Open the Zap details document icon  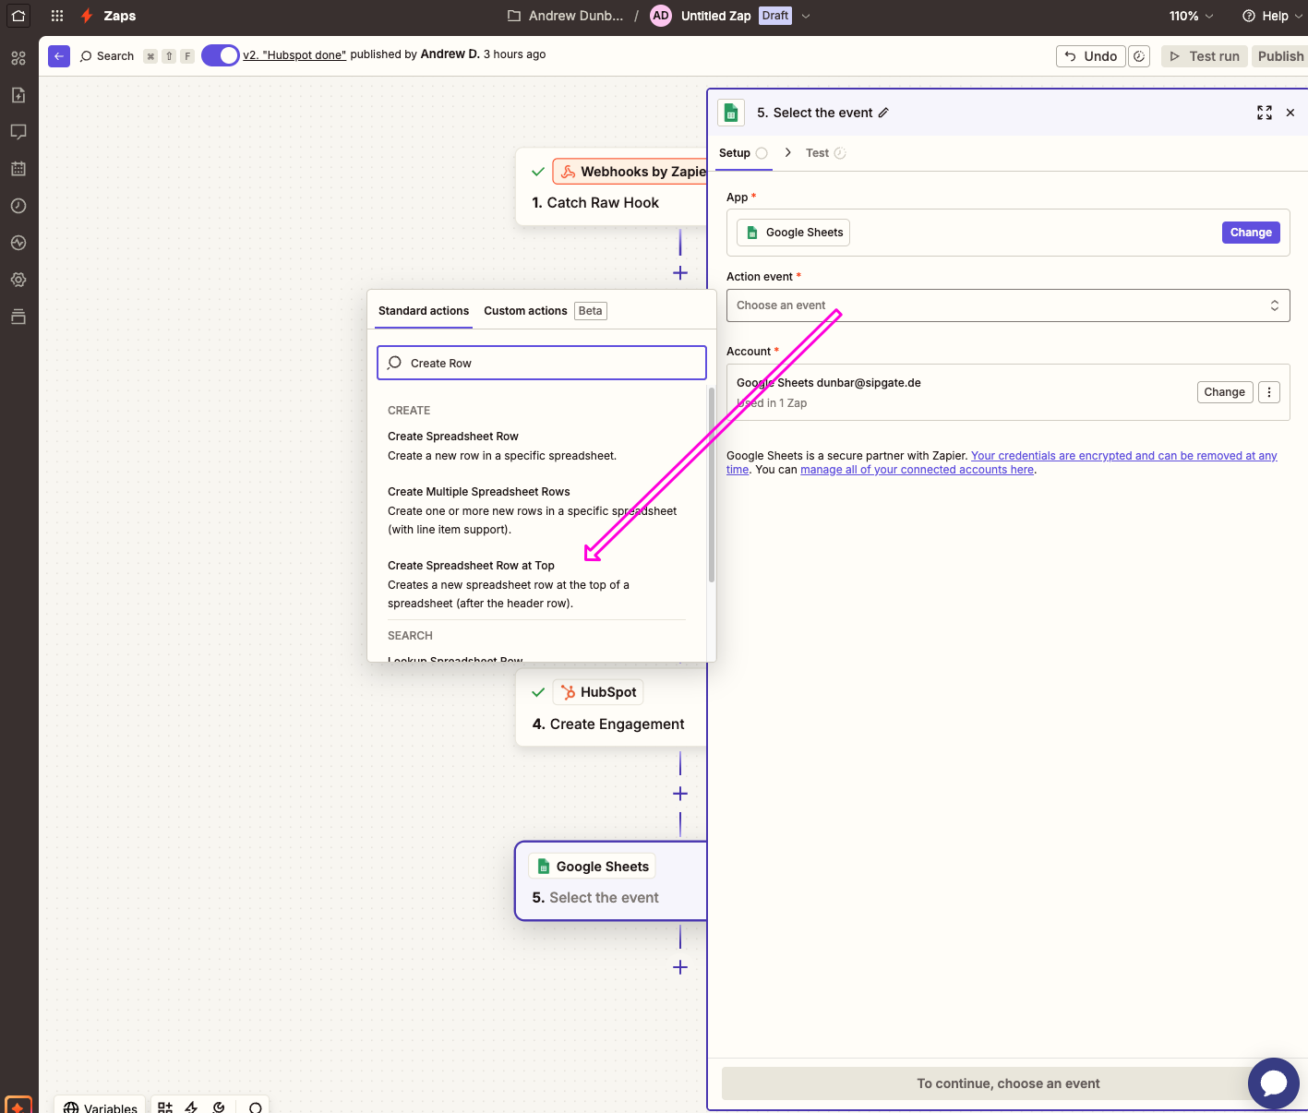18,95
